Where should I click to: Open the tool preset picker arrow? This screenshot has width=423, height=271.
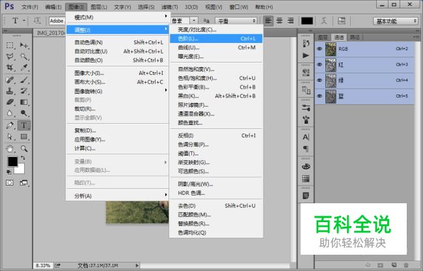[24, 21]
